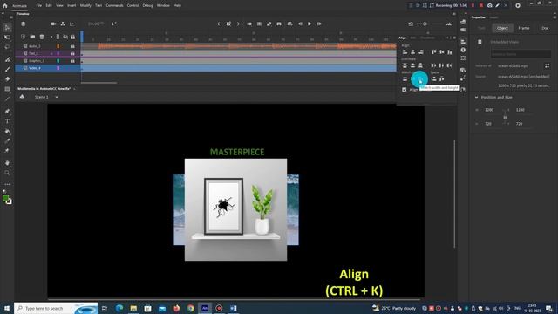Open the Commands menu
The width and height of the screenshot is (558, 314).
pyautogui.click(x=114, y=5)
